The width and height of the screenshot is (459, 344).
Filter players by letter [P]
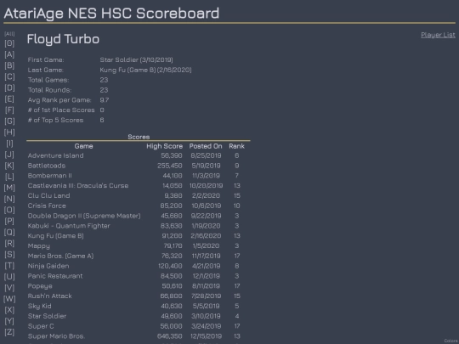(9, 221)
